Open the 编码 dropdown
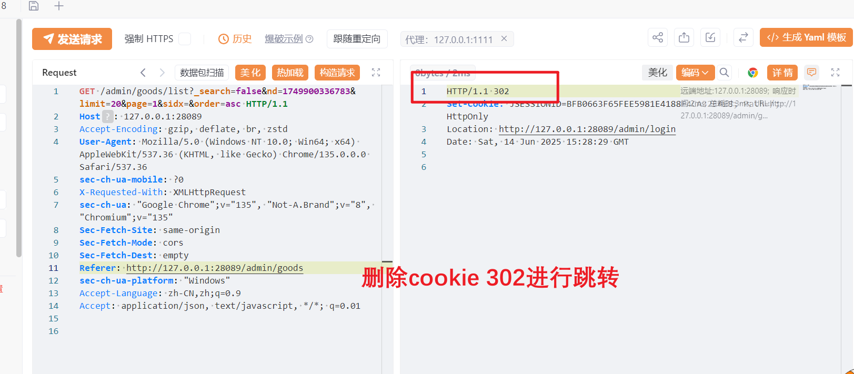Viewport: 854px width, 374px height. pos(695,73)
